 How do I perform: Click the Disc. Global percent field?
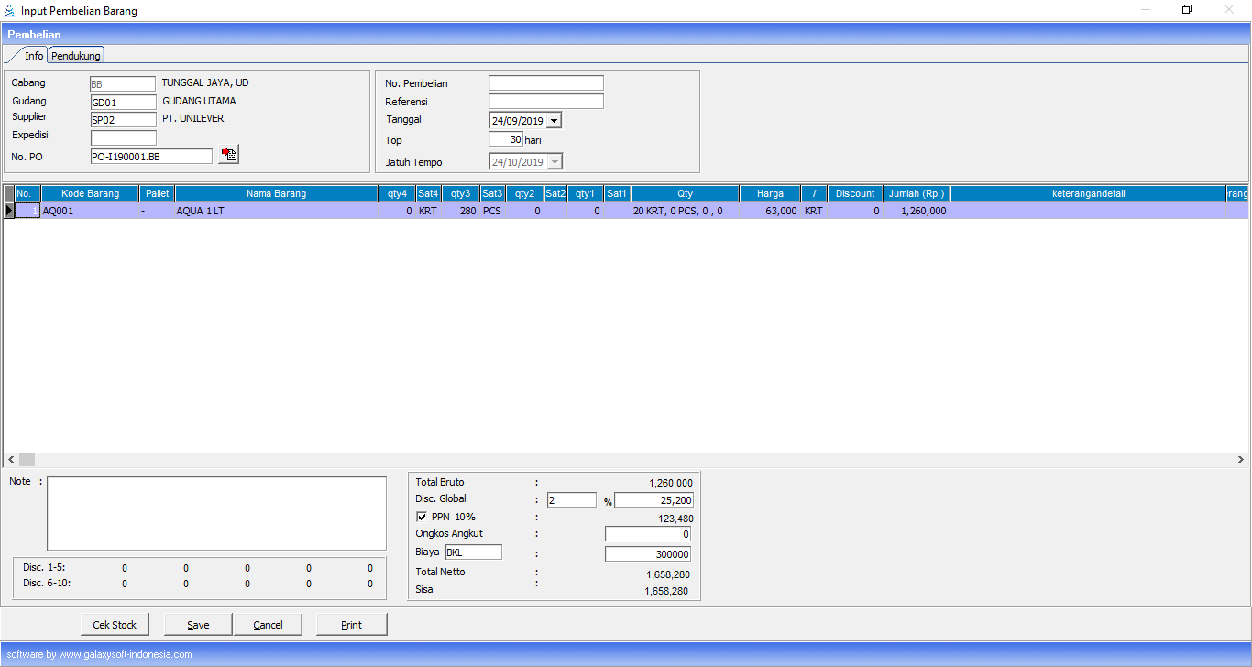pyautogui.click(x=571, y=500)
